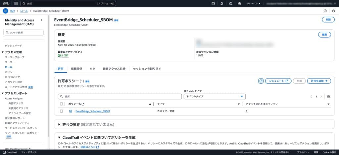Launch CloudShell from top bar icon
This screenshot has height=155, width=339.
pyautogui.click(x=213, y=3)
